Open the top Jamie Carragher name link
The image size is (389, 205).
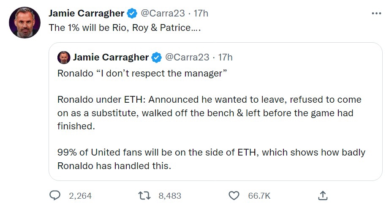86,14
